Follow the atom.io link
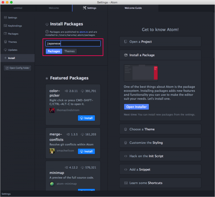 pyautogui.click(x=84, y=32)
